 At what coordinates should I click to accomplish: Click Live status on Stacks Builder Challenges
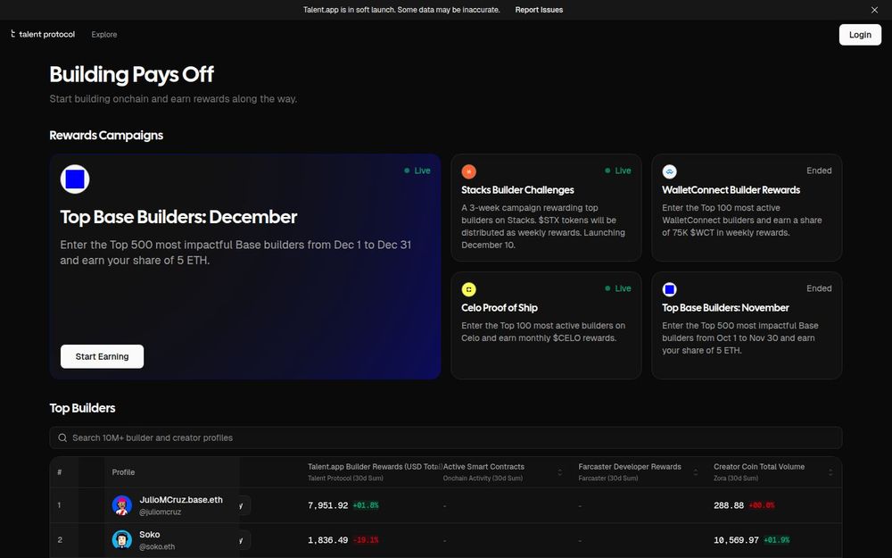click(x=618, y=171)
